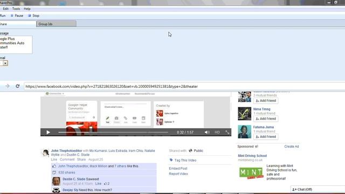
Task: Open the Help menu
Action: coord(27,9)
